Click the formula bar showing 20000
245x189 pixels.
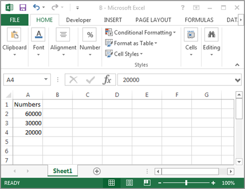180,80
